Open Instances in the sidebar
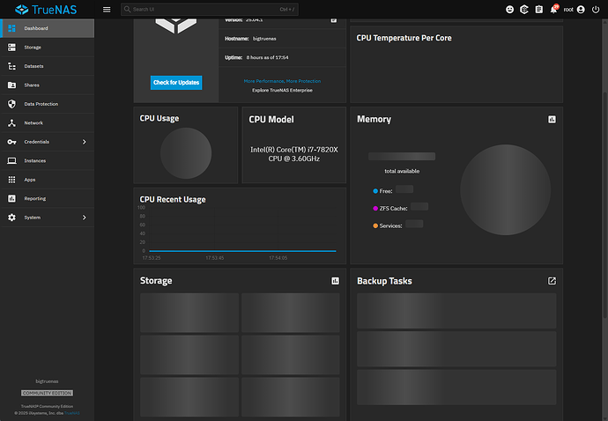The height and width of the screenshot is (421, 608). [47, 161]
